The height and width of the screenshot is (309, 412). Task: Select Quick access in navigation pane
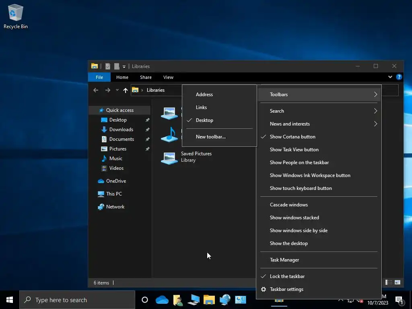point(119,110)
